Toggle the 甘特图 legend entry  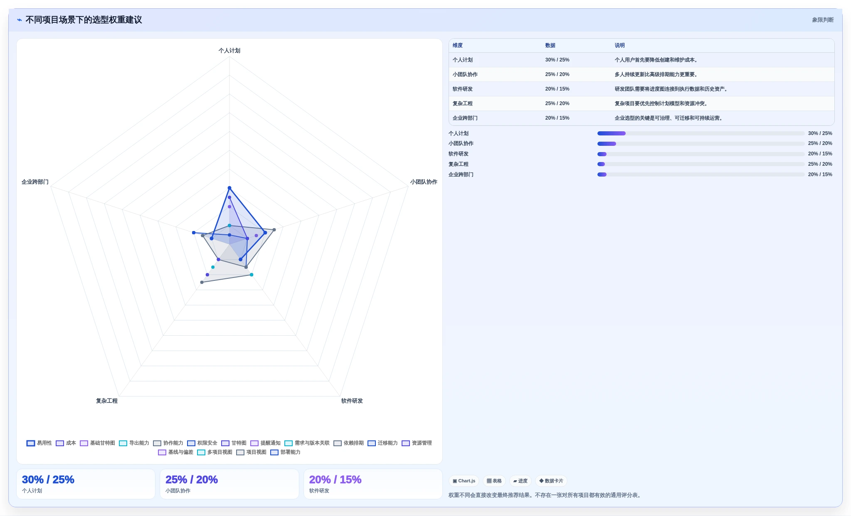pyautogui.click(x=234, y=443)
